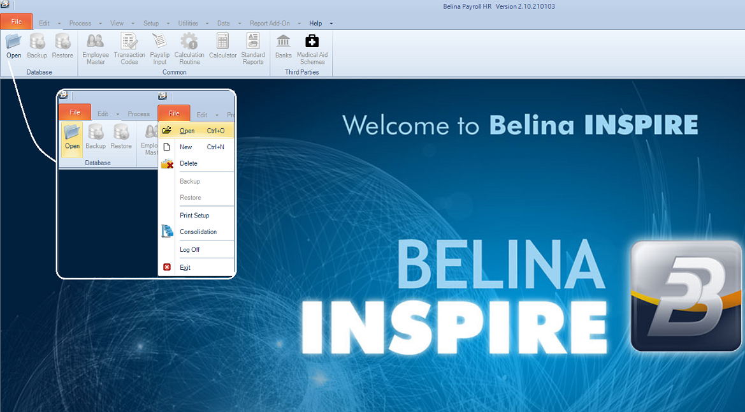Screen dimensions: 745x412
Task: Expand the dropdown arrow beside Edit in the main menu bar
Action: pyautogui.click(x=59, y=24)
